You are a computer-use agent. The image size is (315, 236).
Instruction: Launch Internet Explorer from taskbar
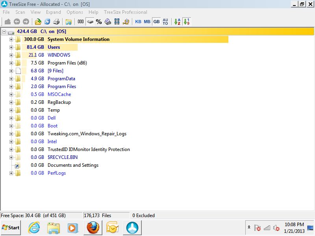pyautogui.click(x=34, y=228)
